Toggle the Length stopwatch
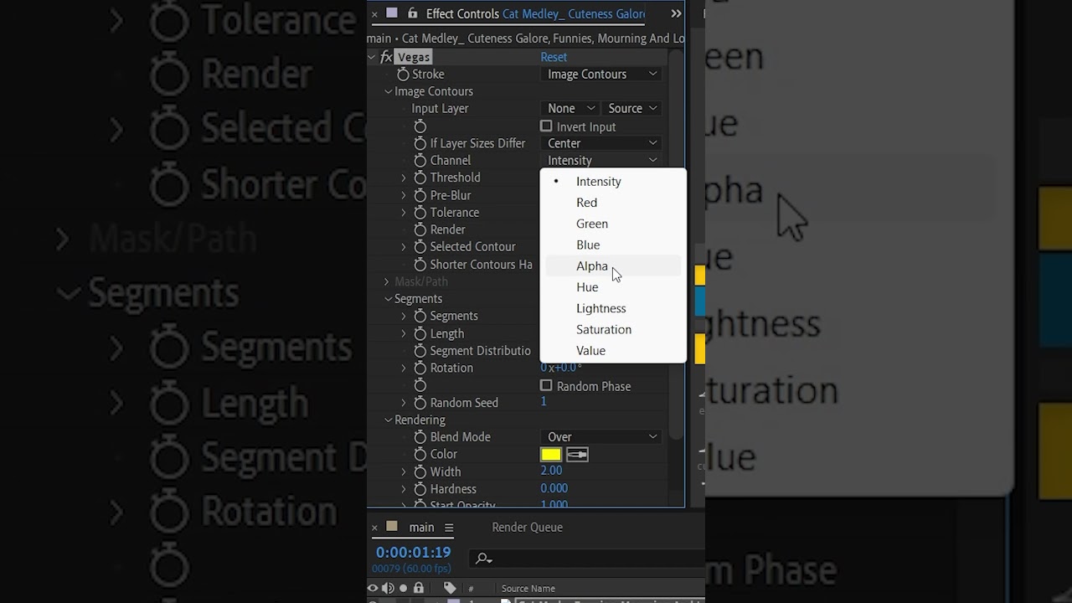Screen dimensions: 1072x603 (420, 333)
